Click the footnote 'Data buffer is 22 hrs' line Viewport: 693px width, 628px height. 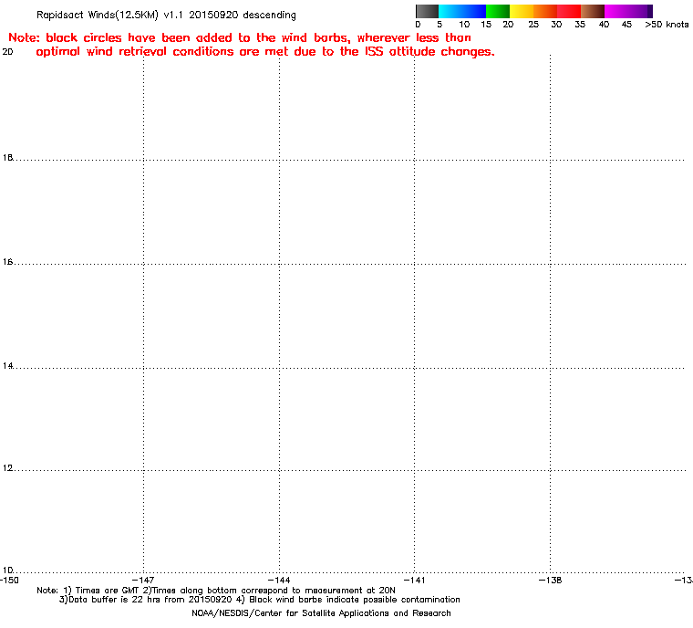click(x=260, y=600)
